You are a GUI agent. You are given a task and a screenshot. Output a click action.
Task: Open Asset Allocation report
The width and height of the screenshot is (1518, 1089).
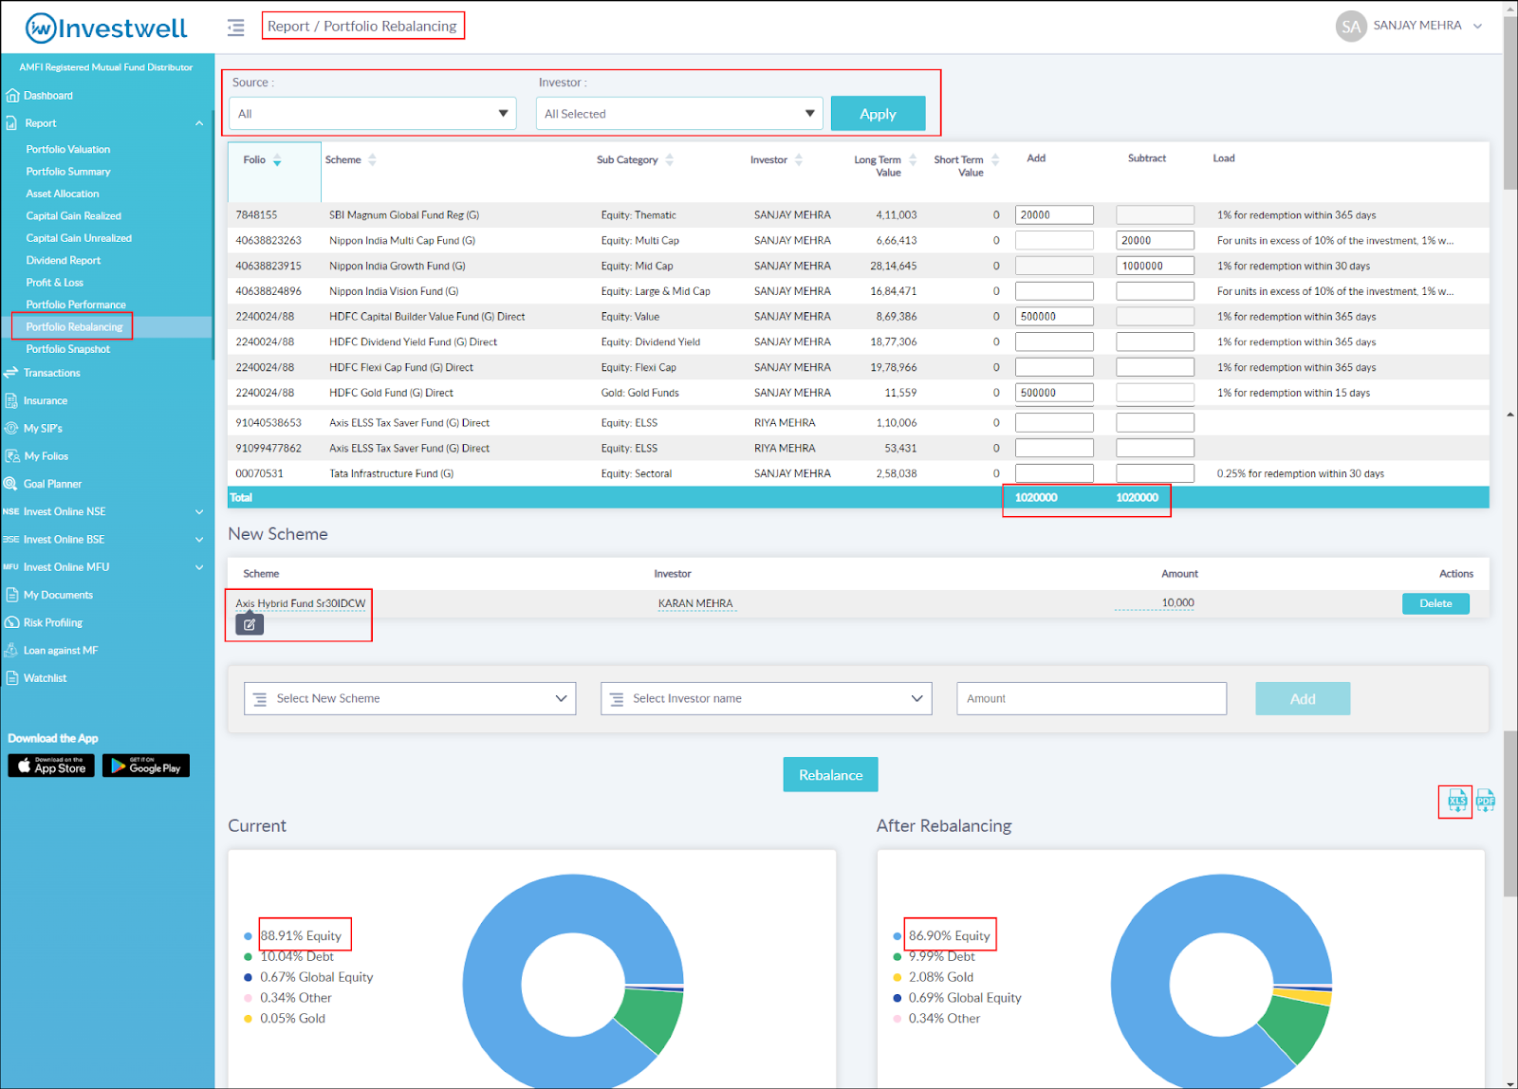click(63, 194)
